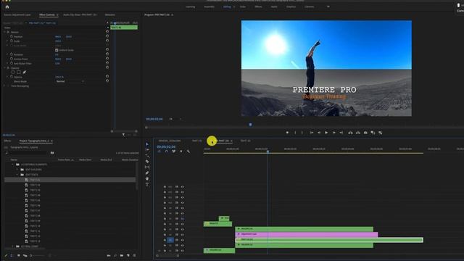Click the timeline Add Marker icon
The image size is (464, 261).
coord(181,152)
